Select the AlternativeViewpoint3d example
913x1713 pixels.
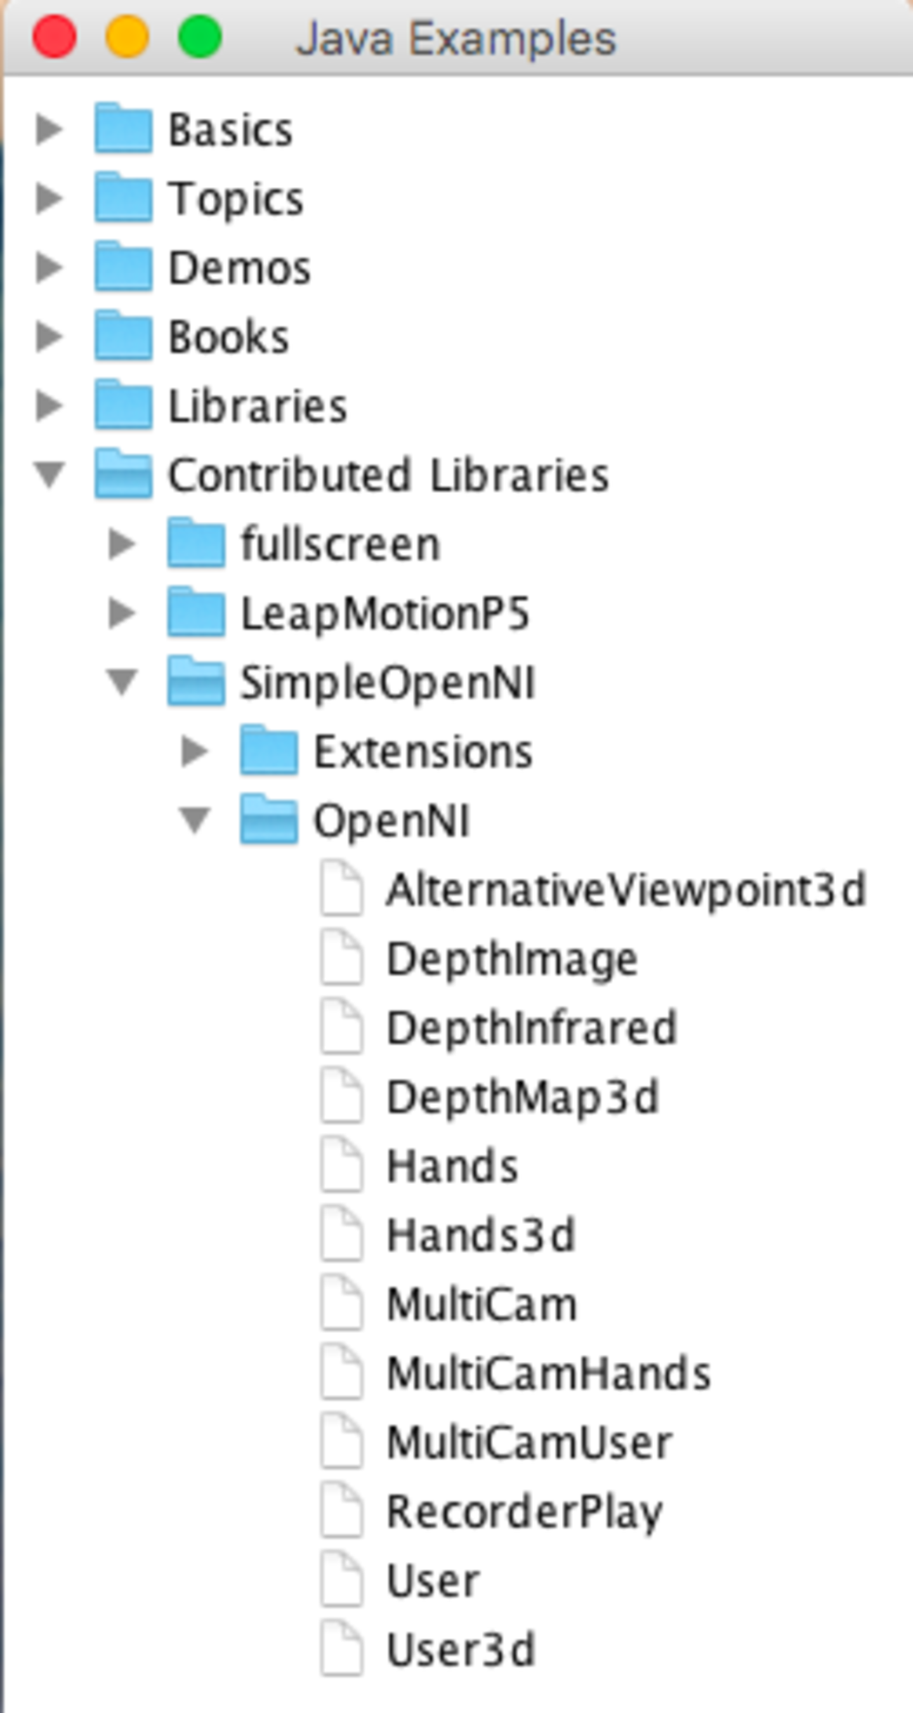[625, 890]
